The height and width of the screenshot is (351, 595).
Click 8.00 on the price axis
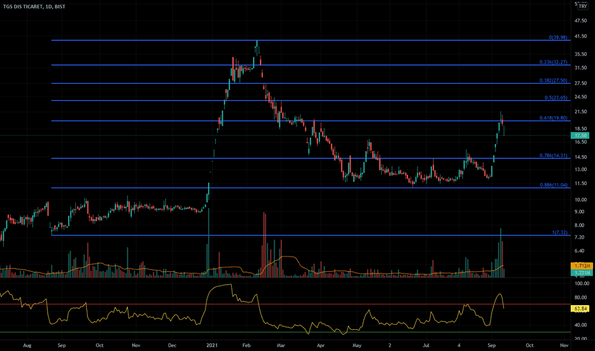coord(580,225)
